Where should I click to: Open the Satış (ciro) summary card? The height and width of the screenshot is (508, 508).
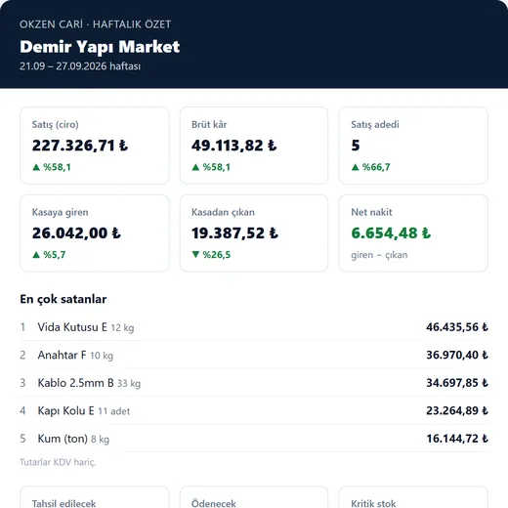pyautogui.click(x=95, y=146)
